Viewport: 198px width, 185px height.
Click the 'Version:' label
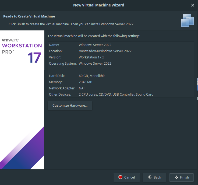coord(55,57)
